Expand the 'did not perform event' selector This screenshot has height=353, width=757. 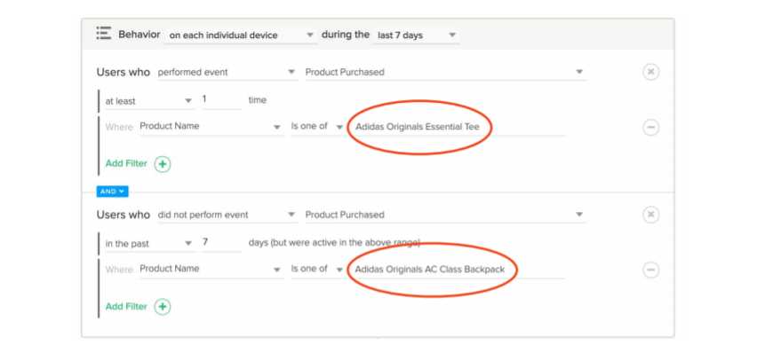227,215
